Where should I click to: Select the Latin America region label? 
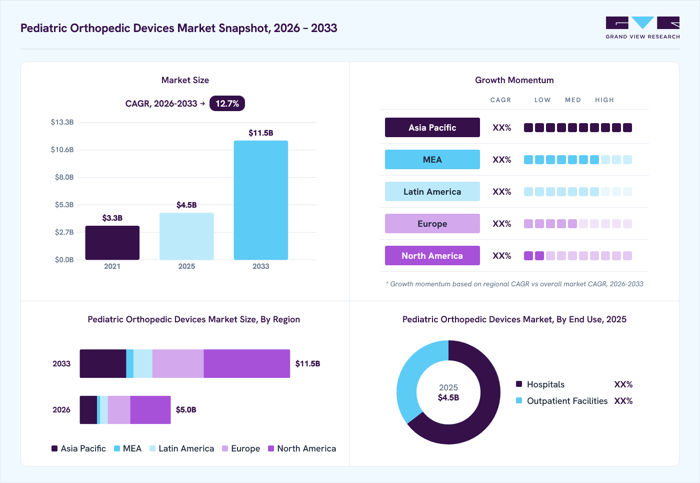(x=432, y=192)
